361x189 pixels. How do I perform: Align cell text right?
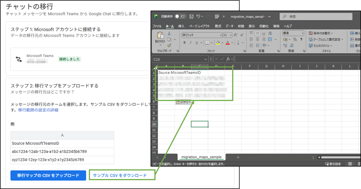(264, 39)
